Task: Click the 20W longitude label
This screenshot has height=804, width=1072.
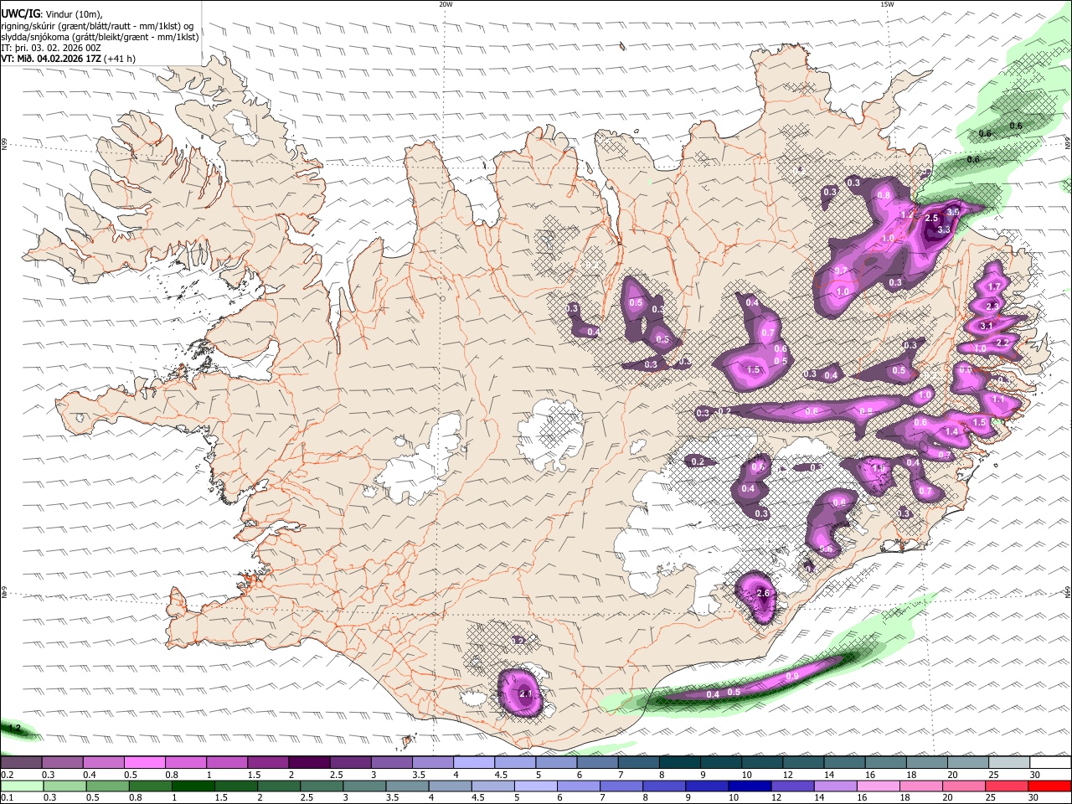Action: coord(446,4)
